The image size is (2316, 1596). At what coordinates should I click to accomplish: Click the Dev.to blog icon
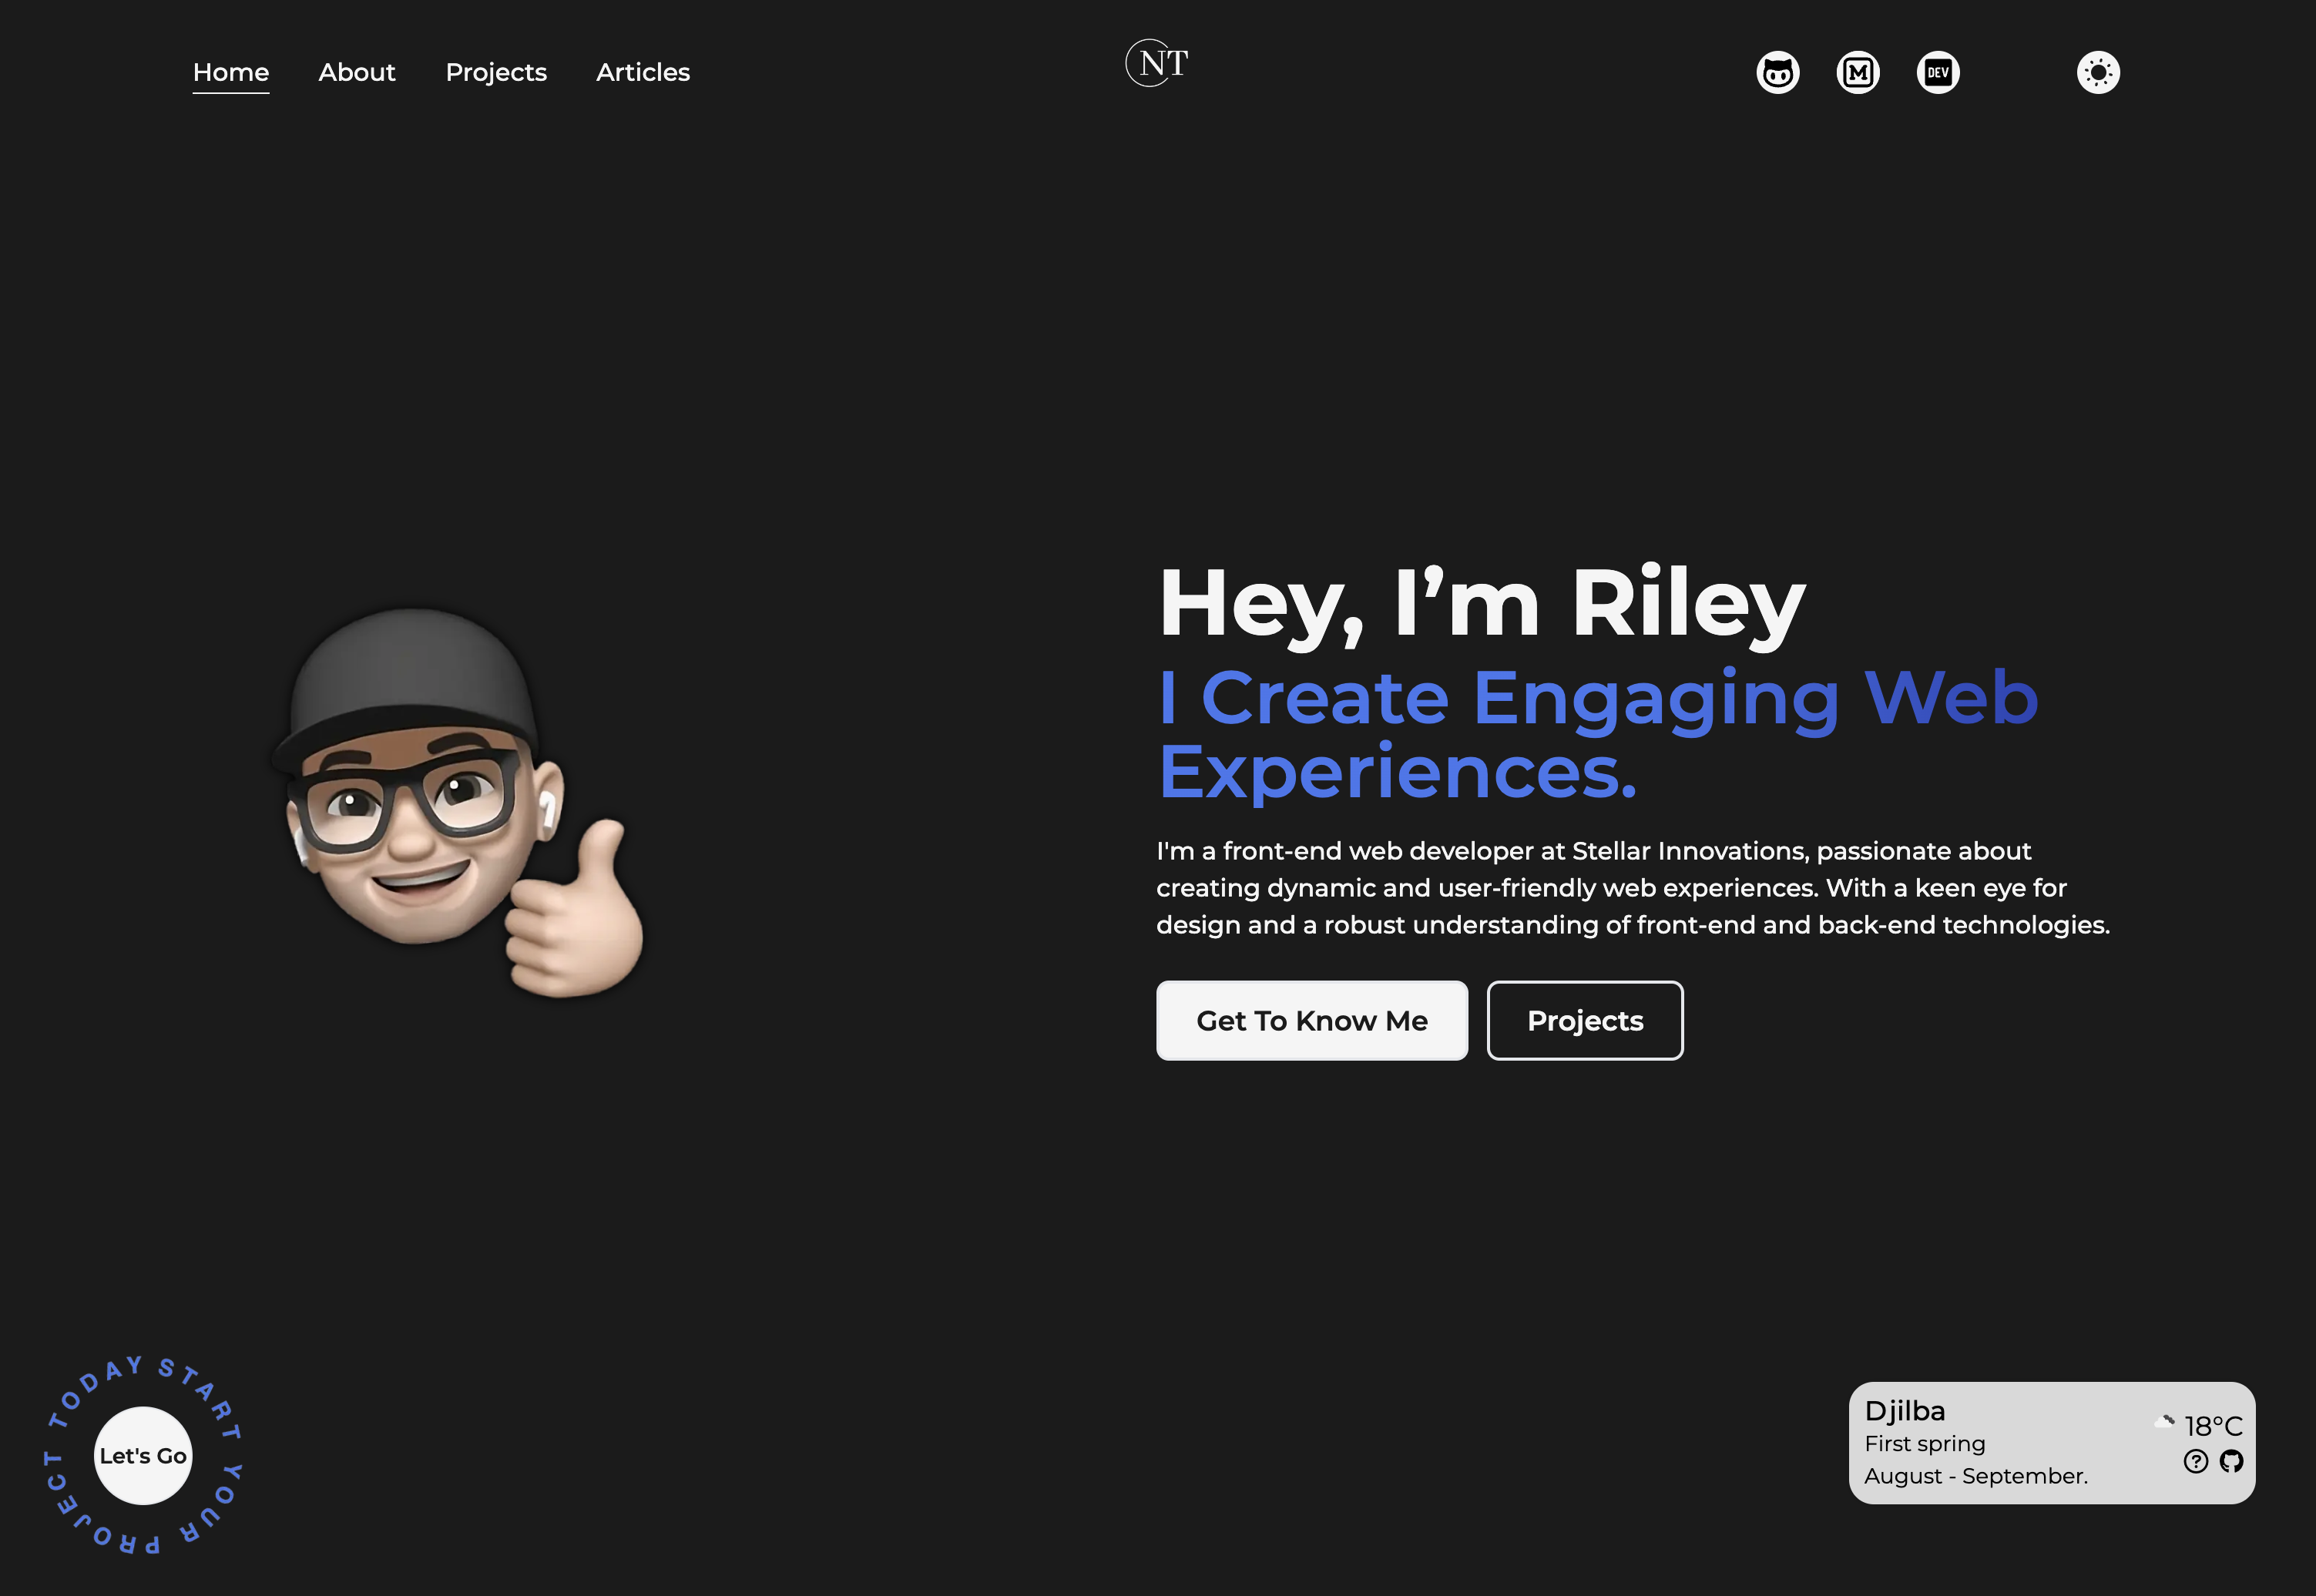(x=1938, y=70)
